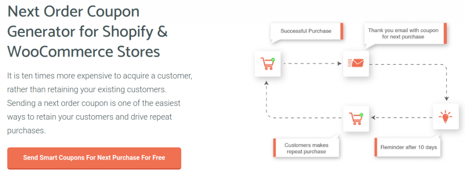This screenshot has height=180, width=465.
Task: Click arrowhead pointing to the envelope icon
Action: click(340, 63)
